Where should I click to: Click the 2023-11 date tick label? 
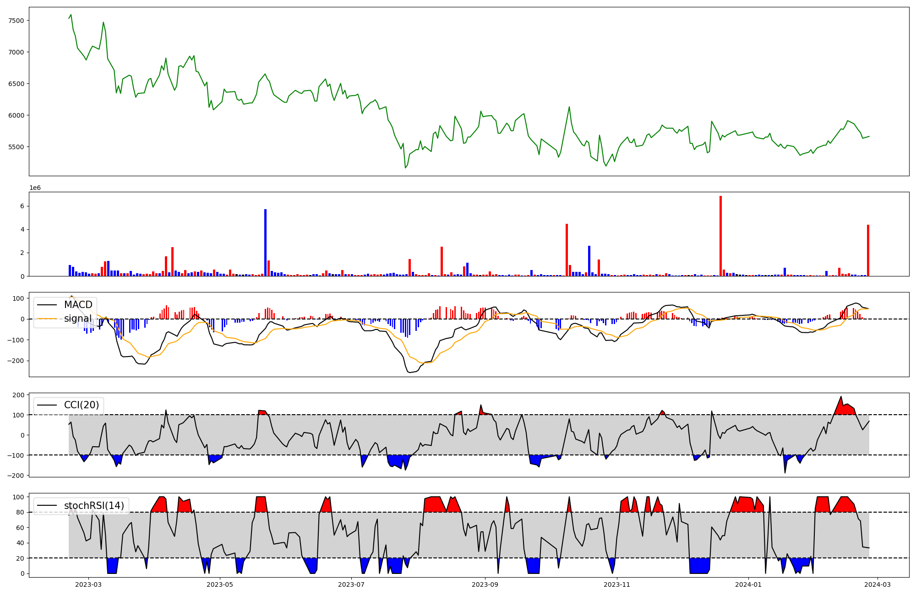coord(617,584)
